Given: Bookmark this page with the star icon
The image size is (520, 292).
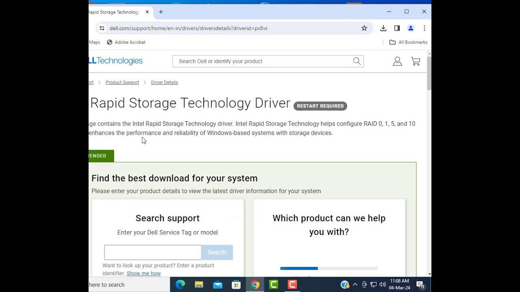Looking at the screenshot, I should (364, 28).
